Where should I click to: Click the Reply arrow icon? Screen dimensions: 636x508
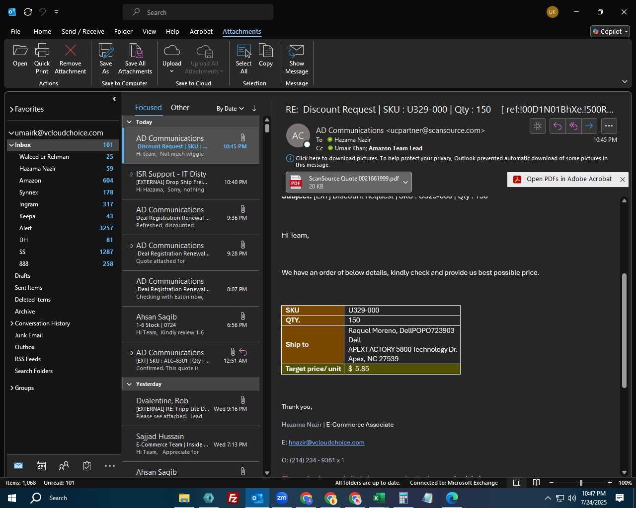click(x=557, y=126)
